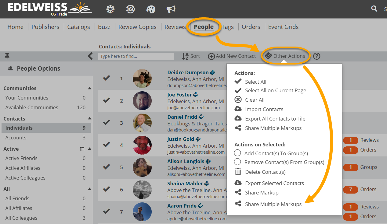Toggle checkmark for Daniel Fridd row
The image size is (387, 224).
106,122
